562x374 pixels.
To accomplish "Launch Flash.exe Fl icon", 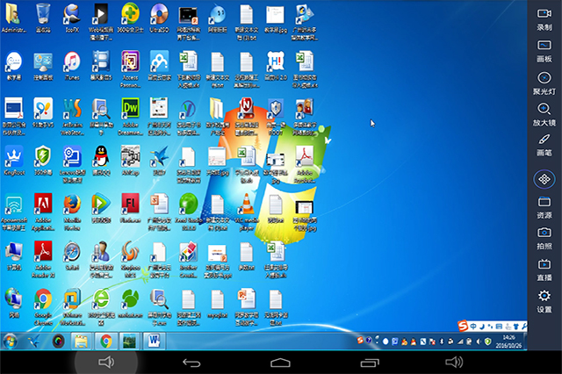I will [x=130, y=208].
